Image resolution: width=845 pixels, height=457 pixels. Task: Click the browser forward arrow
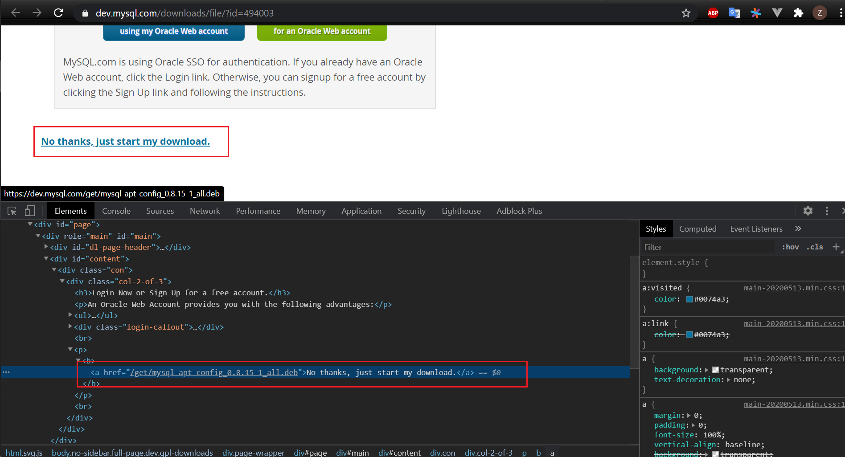pyautogui.click(x=37, y=13)
